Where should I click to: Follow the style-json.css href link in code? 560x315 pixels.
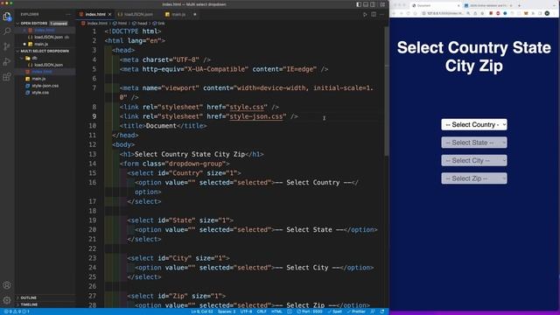tap(256, 116)
